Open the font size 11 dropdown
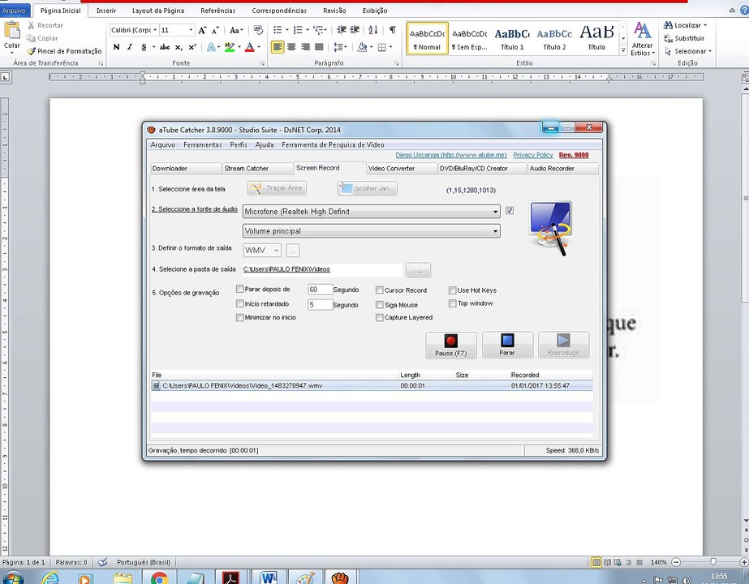Viewport: 749px width, 584px height. (x=191, y=30)
